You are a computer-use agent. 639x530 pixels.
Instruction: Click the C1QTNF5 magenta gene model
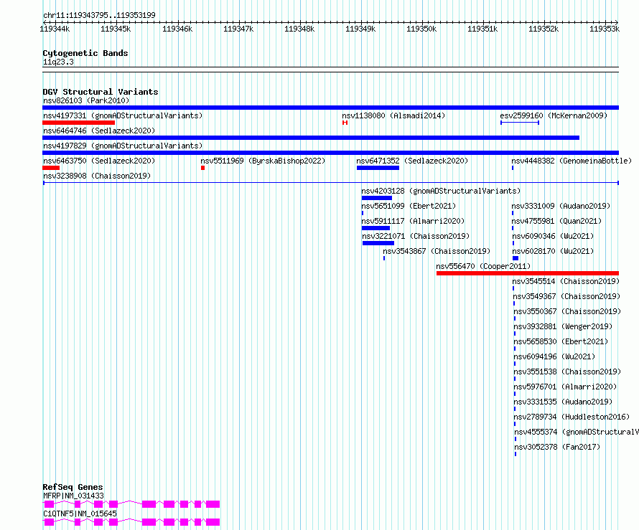tap(131, 522)
